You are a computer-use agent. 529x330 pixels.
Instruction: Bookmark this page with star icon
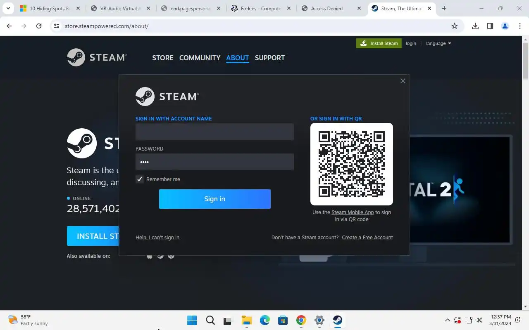pos(455,26)
